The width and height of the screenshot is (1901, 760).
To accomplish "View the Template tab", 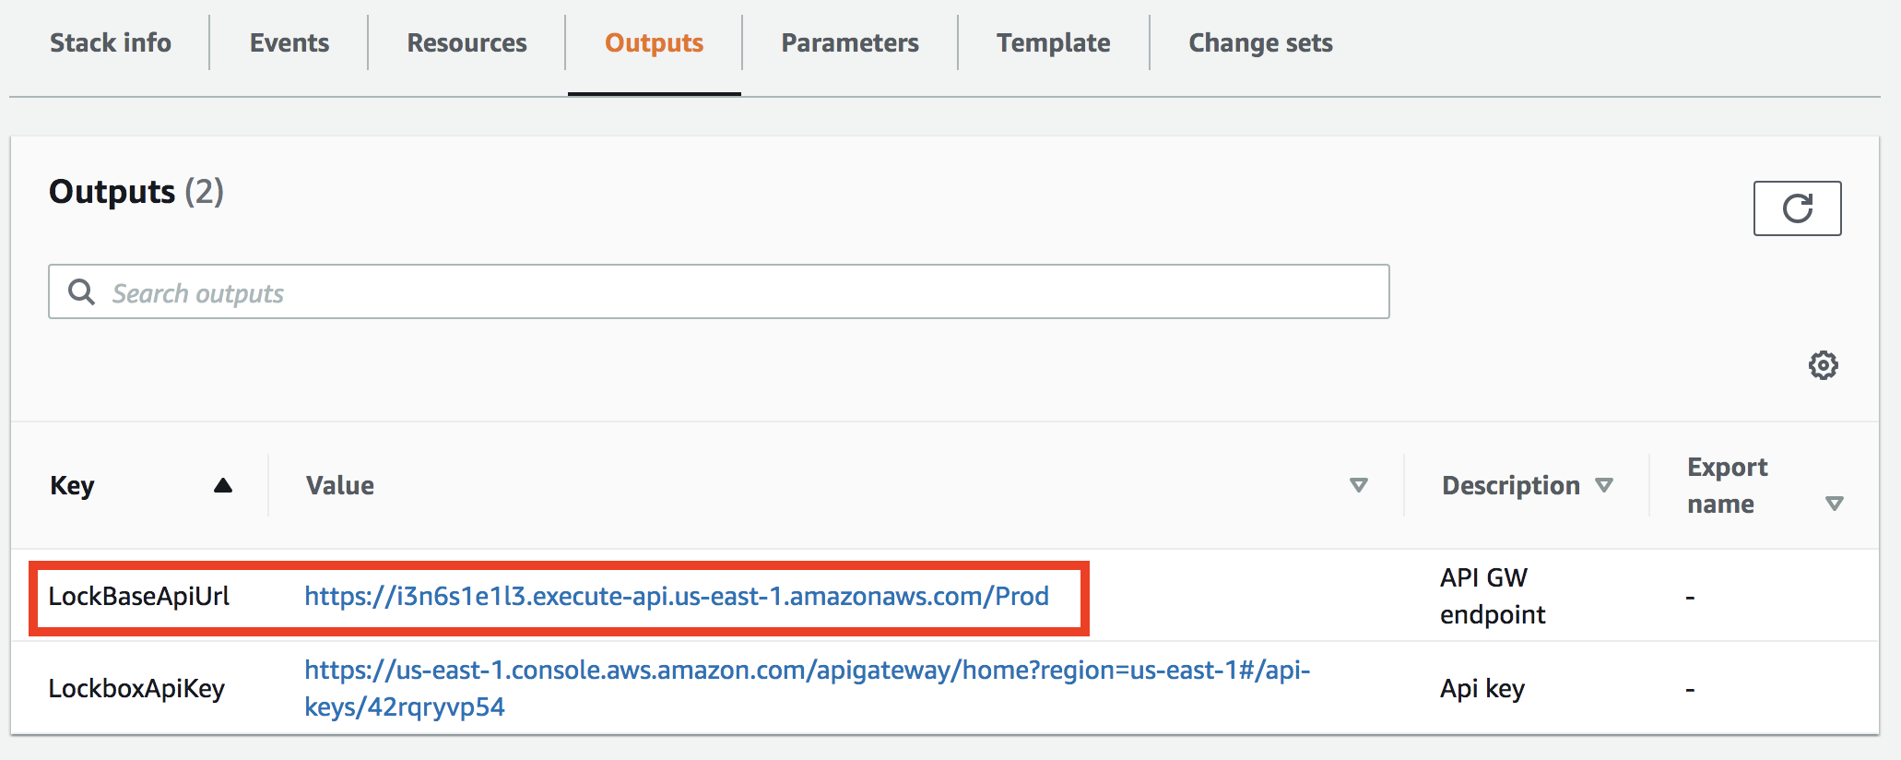I will 1053,43.
